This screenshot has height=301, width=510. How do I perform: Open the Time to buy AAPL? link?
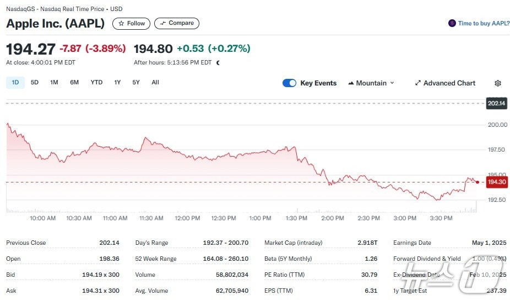(x=484, y=23)
